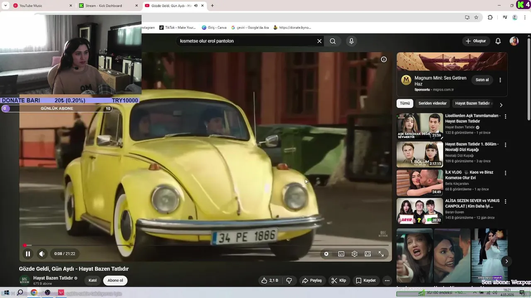This screenshot has height=298, width=531.
Task: Click the install app icon in address bar
Action: [467, 17]
